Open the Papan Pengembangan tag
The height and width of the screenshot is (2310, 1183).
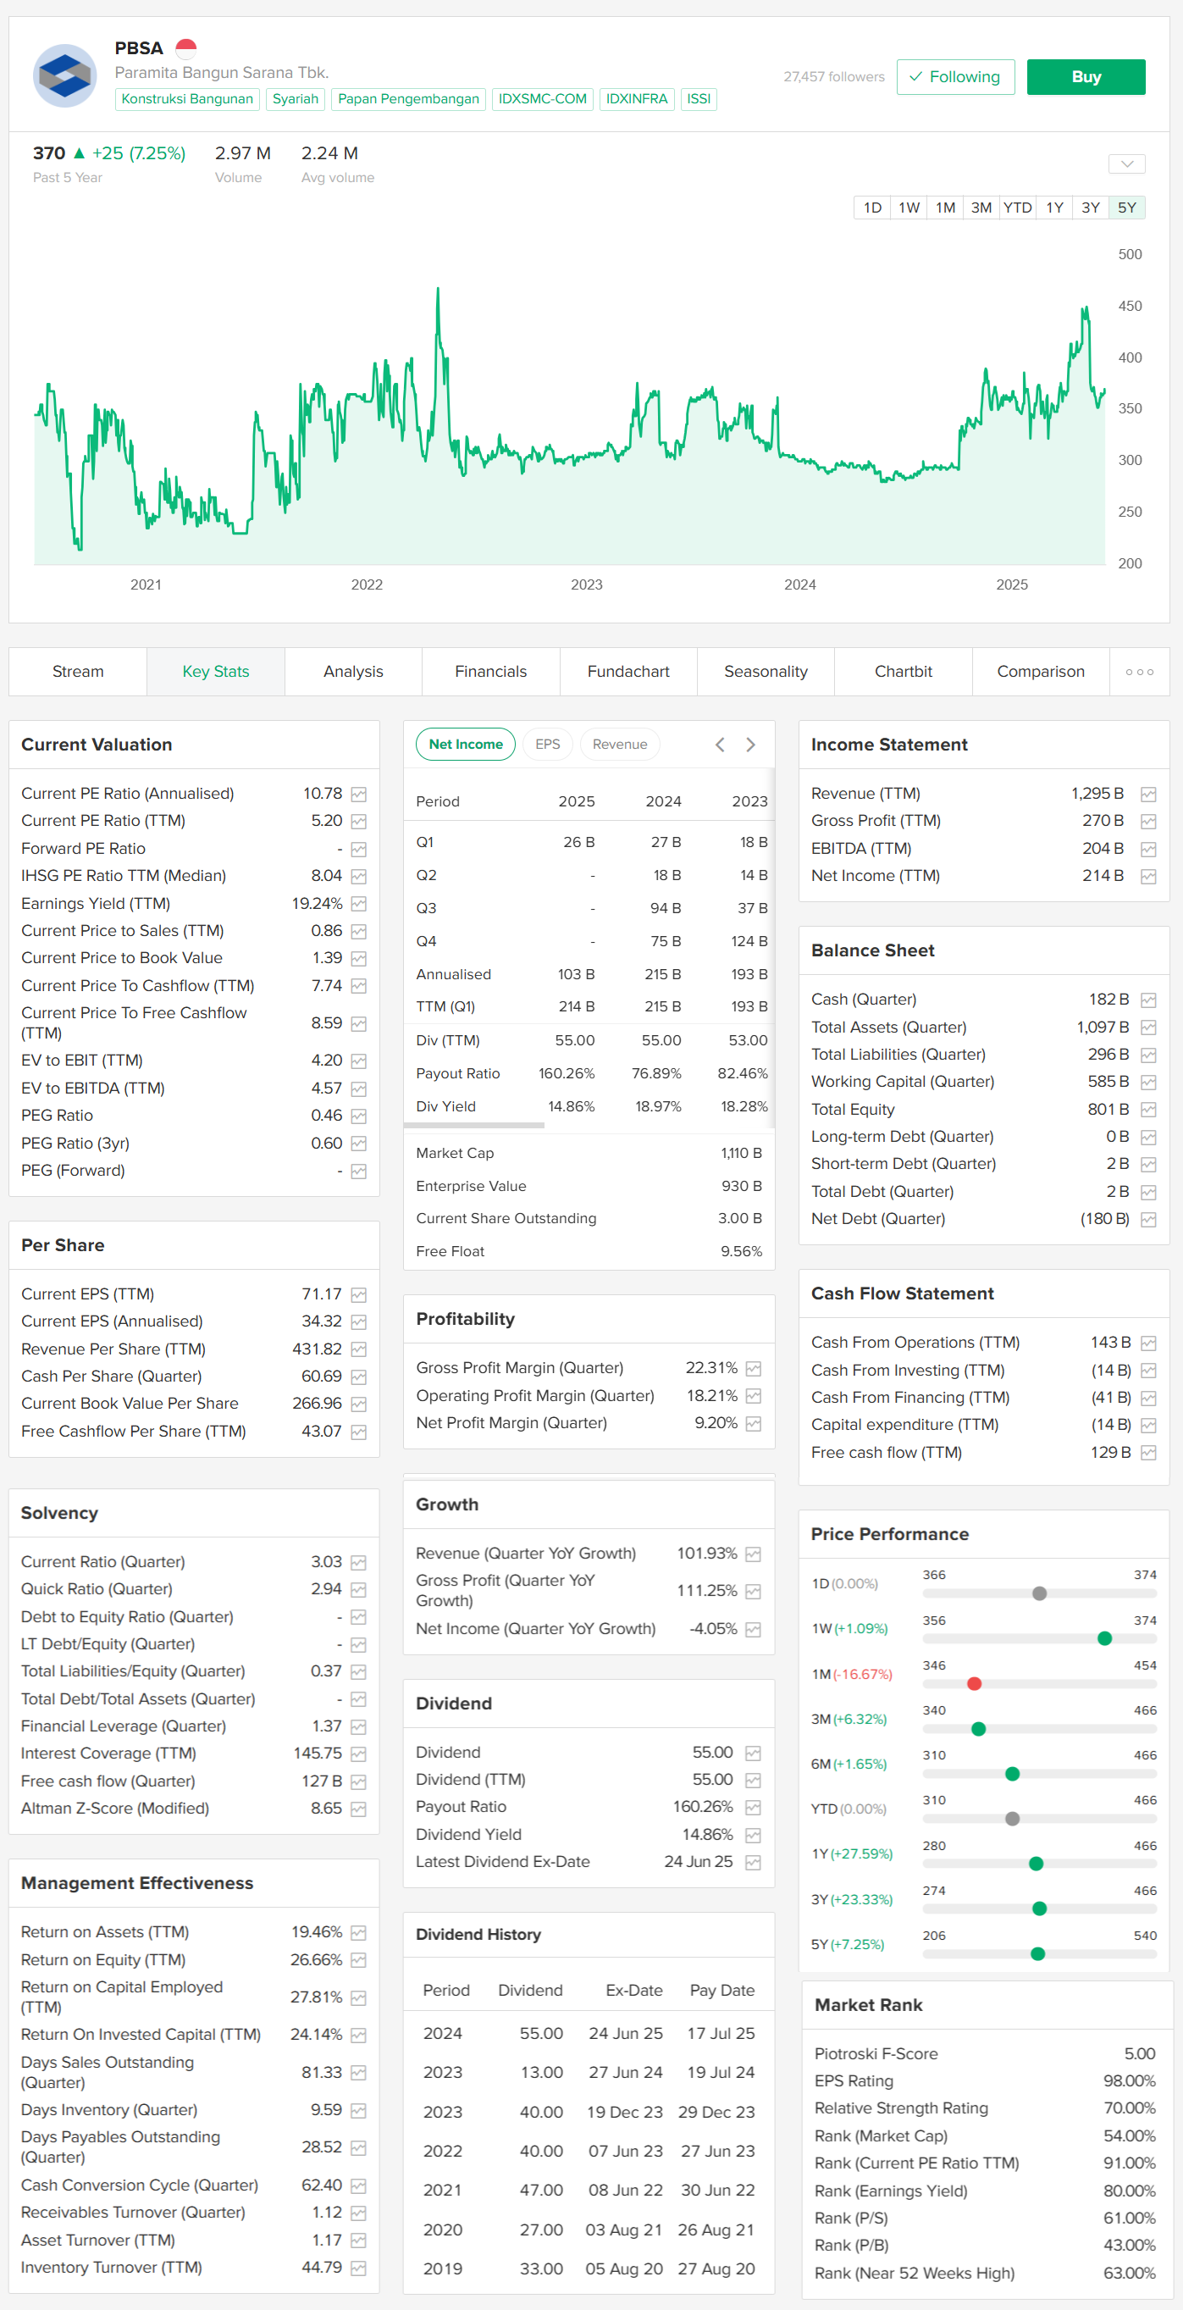(x=408, y=98)
